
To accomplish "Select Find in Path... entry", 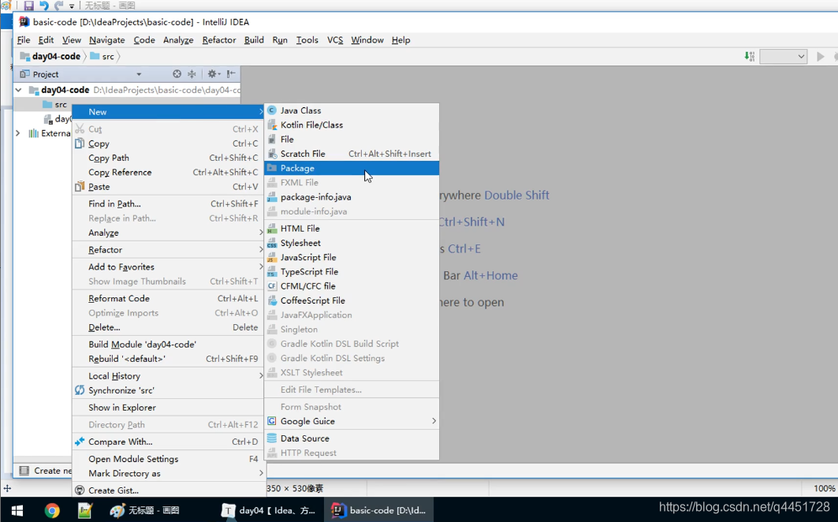I will pos(168,204).
